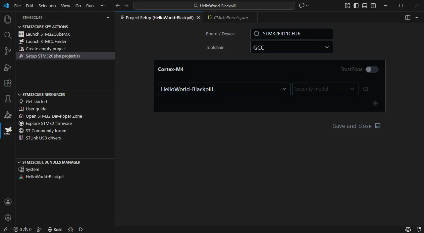Toggle the primary side bar layout icon
This screenshot has width=424, height=233.
coord(356,6)
